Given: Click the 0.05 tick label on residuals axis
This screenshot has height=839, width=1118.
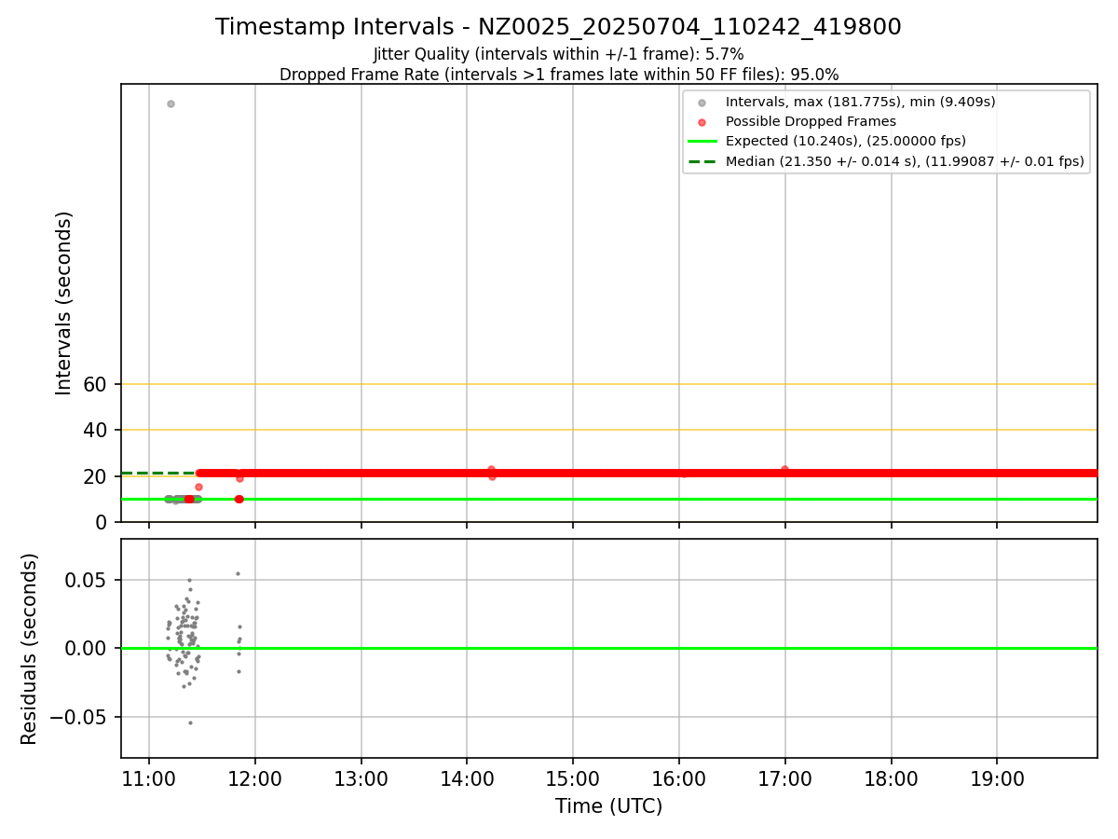Looking at the screenshot, I should tap(88, 580).
